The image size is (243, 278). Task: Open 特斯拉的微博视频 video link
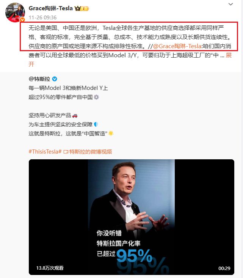pyautogui.click(x=91, y=152)
